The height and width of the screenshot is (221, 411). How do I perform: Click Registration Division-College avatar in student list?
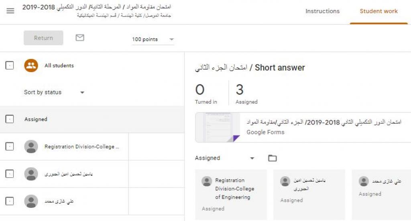31,147
